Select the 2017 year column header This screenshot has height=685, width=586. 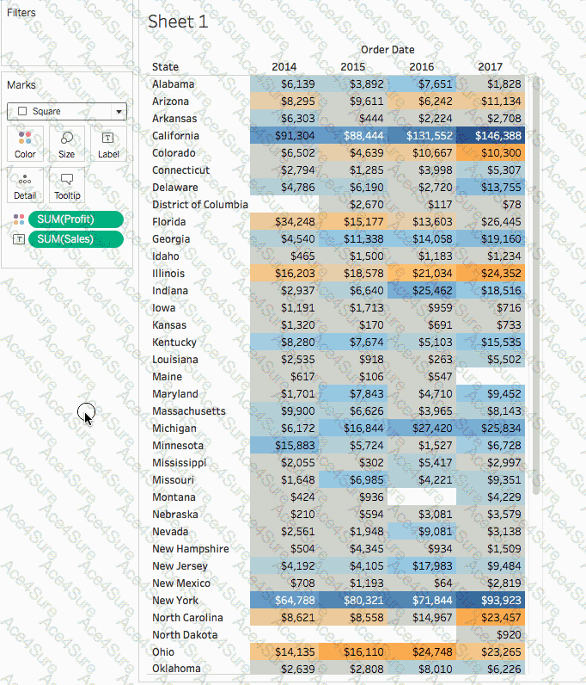[x=490, y=67]
